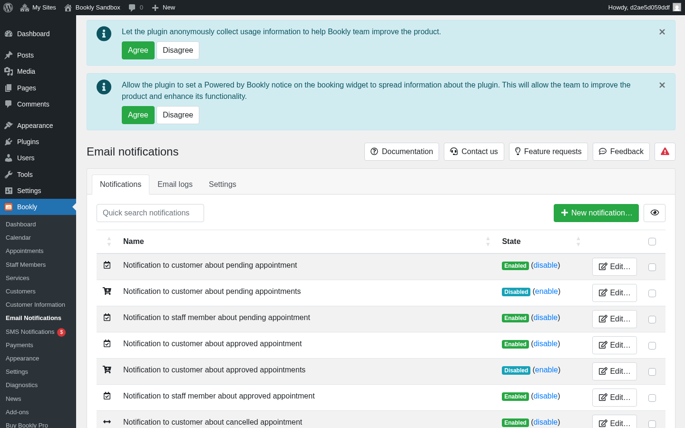Open Feature requests
This screenshot has width=685, height=428.
pyautogui.click(x=548, y=152)
